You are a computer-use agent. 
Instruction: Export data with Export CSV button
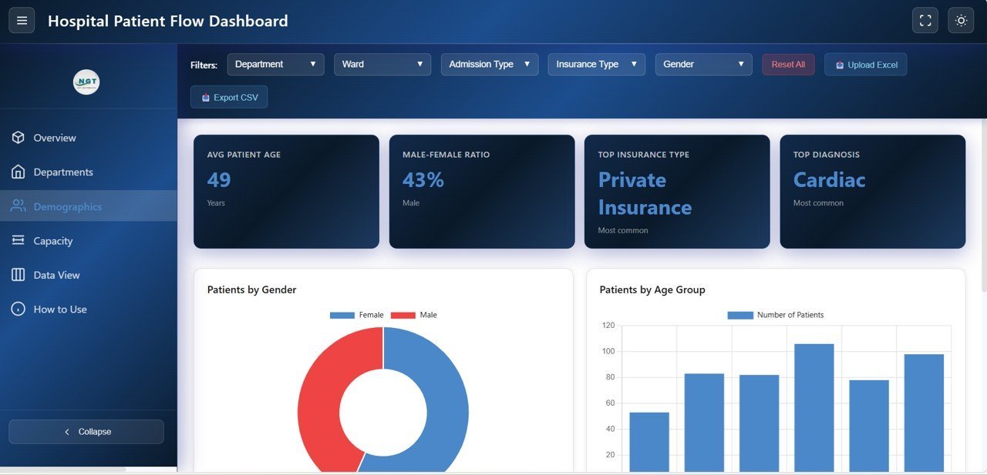click(x=229, y=98)
